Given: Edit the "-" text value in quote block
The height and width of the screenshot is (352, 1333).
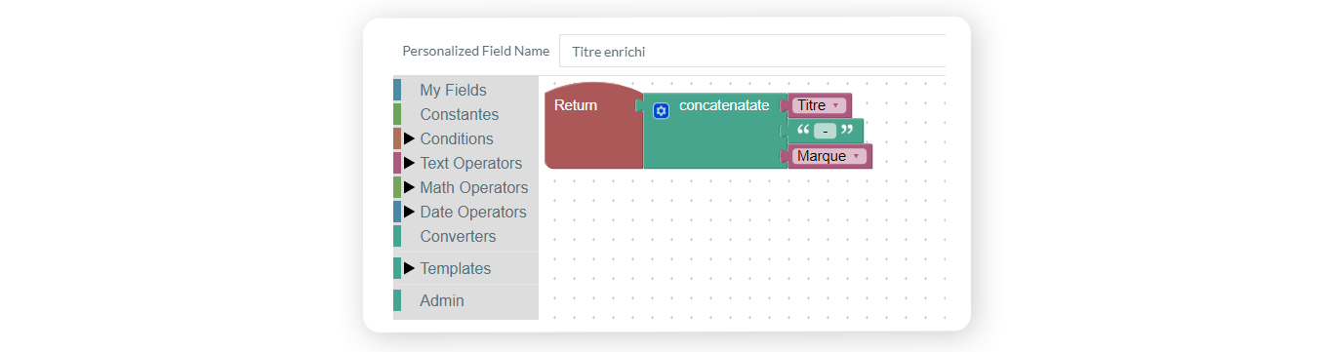Looking at the screenshot, I should pyautogui.click(x=826, y=131).
